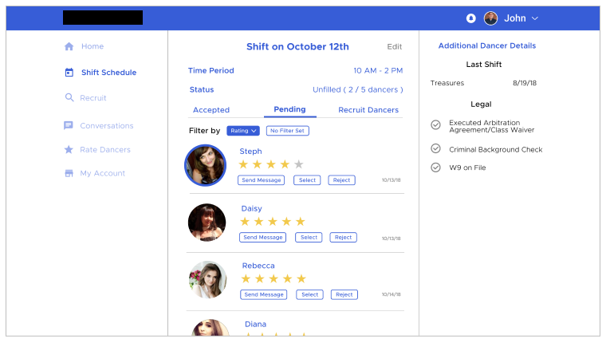This screenshot has width=606, height=343.
Task: Expand the user menu chevron beside John
Action: point(535,18)
